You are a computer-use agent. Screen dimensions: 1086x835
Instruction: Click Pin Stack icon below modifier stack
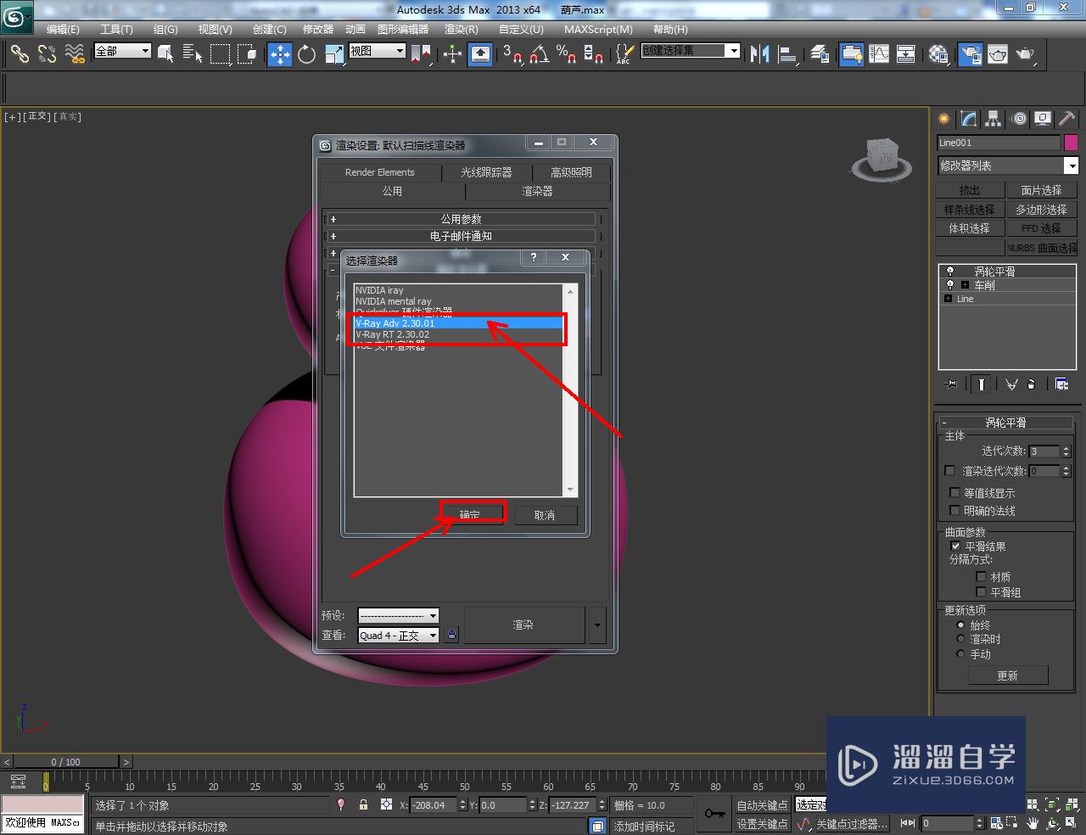(951, 384)
